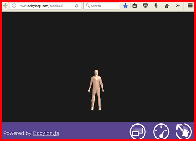
Task: Show the bookmarks list icon menu
Action: pyautogui.click(x=135, y=6)
